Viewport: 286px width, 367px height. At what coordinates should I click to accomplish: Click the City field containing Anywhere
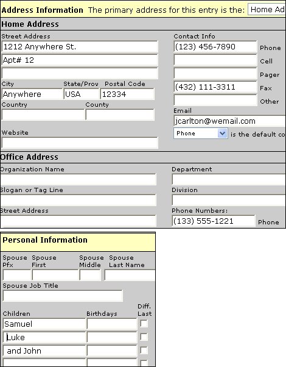pyautogui.click(x=32, y=94)
